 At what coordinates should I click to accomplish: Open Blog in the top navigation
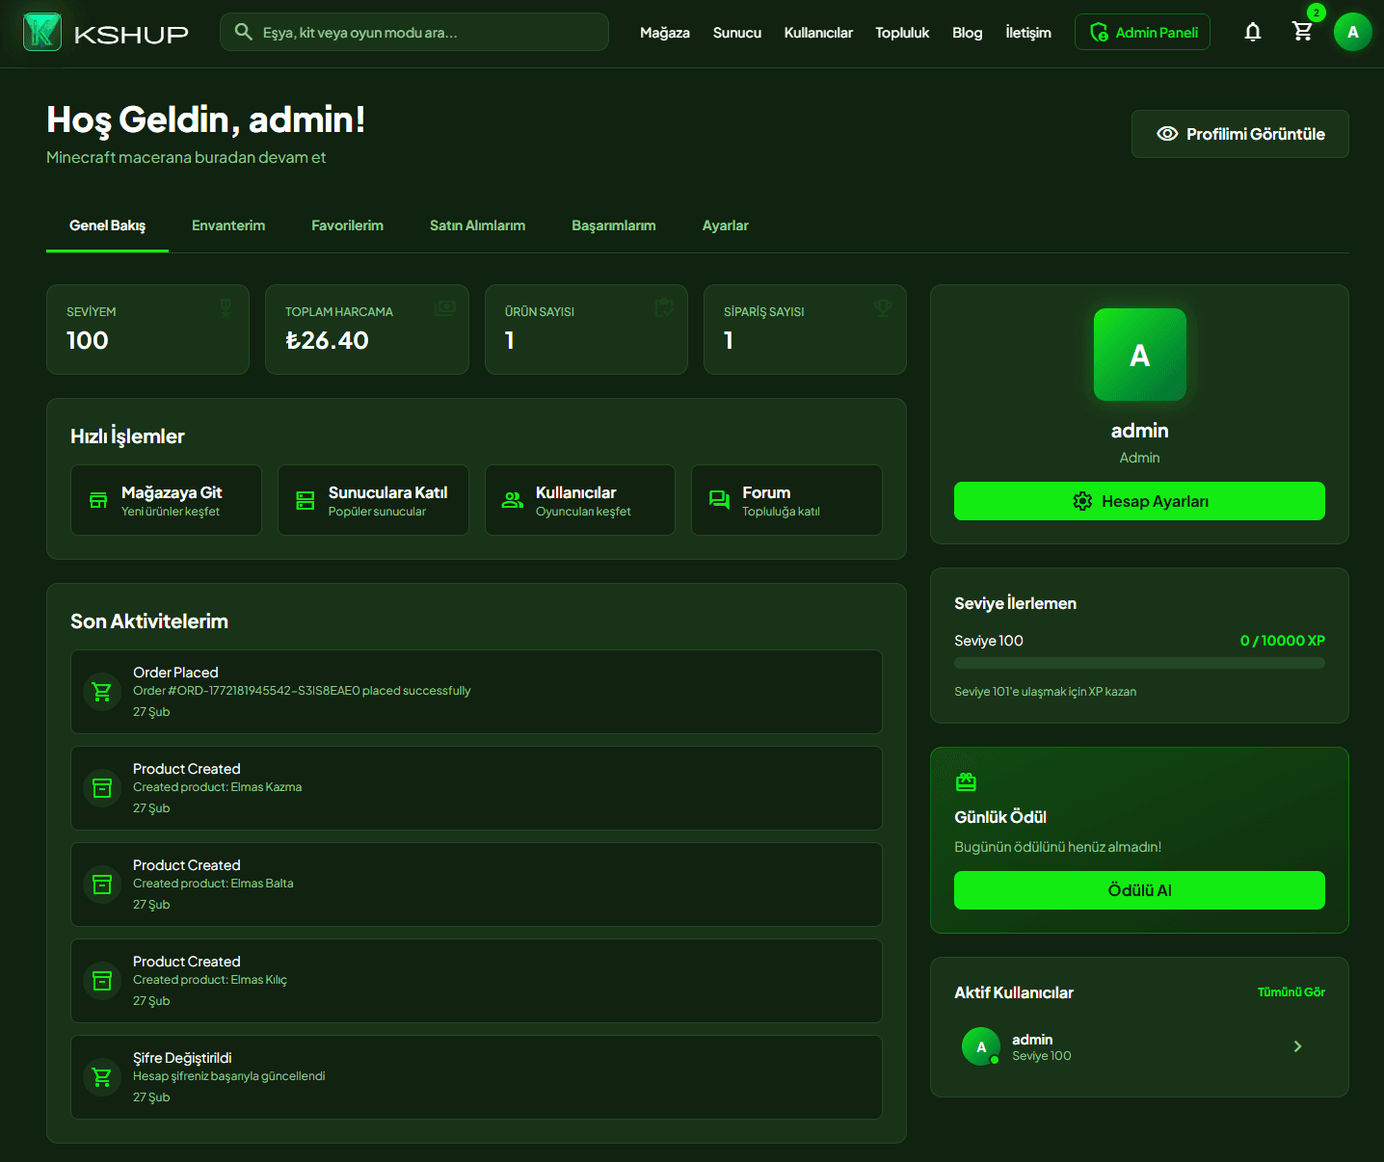point(968,33)
